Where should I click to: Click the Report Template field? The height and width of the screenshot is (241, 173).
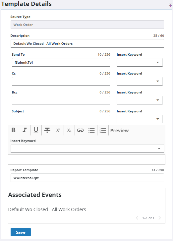pos(87,178)
